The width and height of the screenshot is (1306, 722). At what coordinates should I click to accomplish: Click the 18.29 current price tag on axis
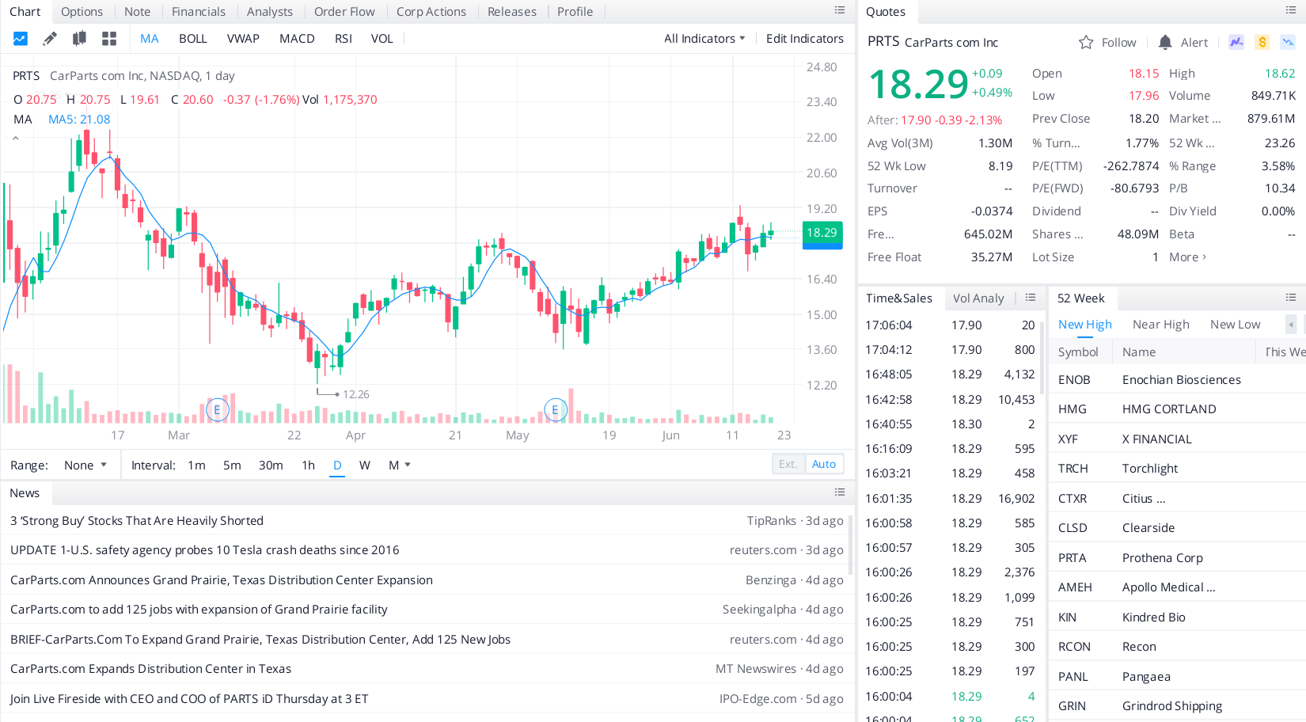[x=822, y=233]
